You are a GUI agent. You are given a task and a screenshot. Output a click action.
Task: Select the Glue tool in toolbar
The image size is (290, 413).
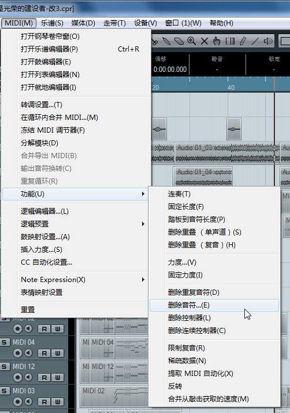166,41
